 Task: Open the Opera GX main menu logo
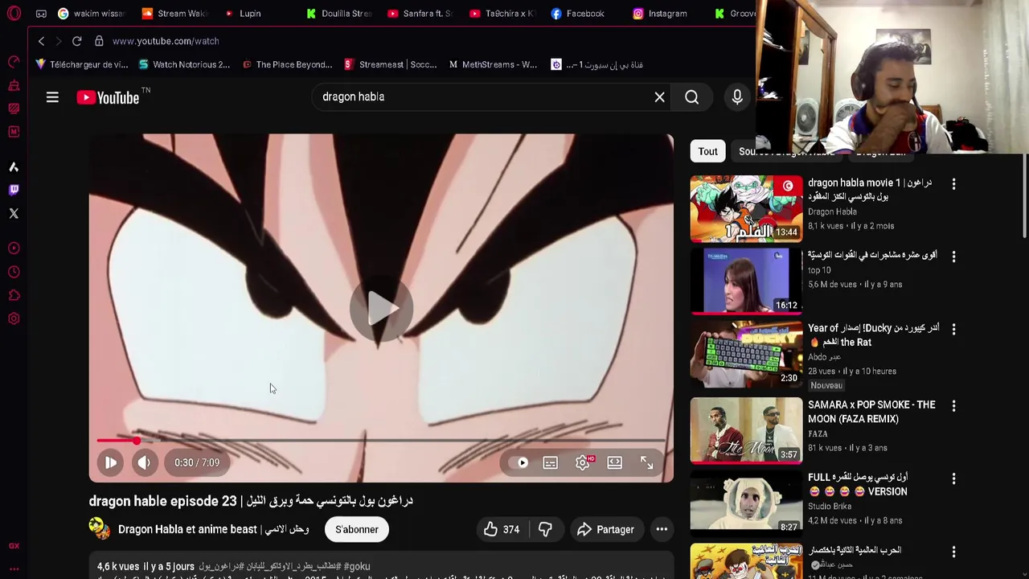tap(14, 14)
